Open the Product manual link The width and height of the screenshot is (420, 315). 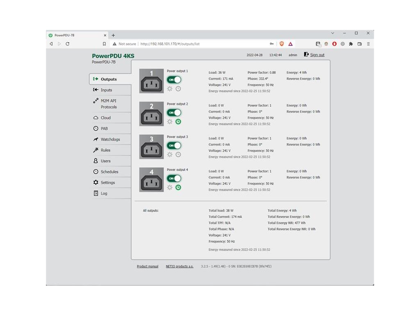(x=148, y=266)
